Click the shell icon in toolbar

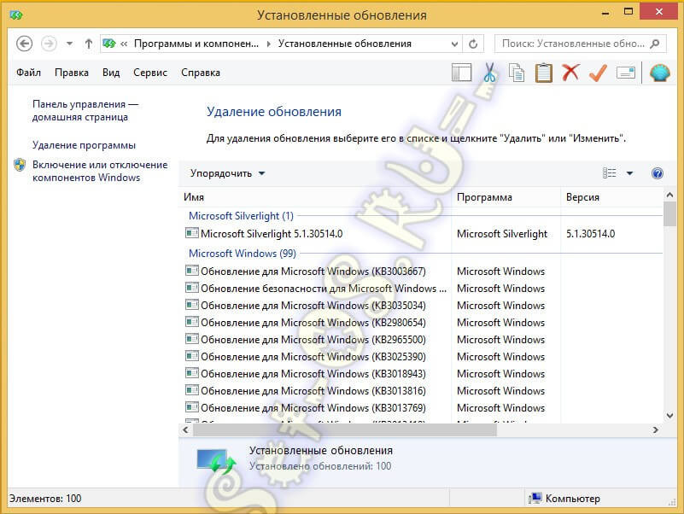[659, 73]
